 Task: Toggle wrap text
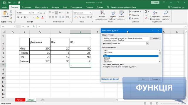pyautogui.click(x=68, y=13)
